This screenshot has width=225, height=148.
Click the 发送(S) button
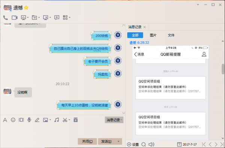pos(106,141)
